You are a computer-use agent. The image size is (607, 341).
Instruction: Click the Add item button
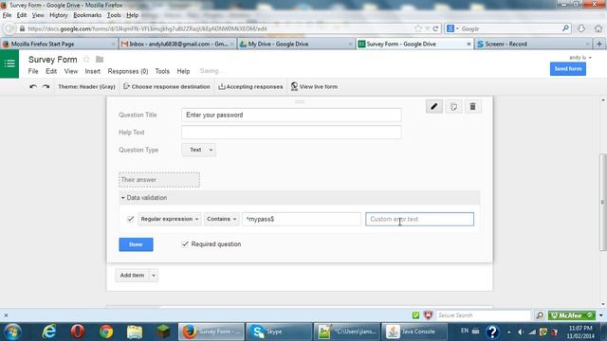pyautogui.click(x=132, y=276)
